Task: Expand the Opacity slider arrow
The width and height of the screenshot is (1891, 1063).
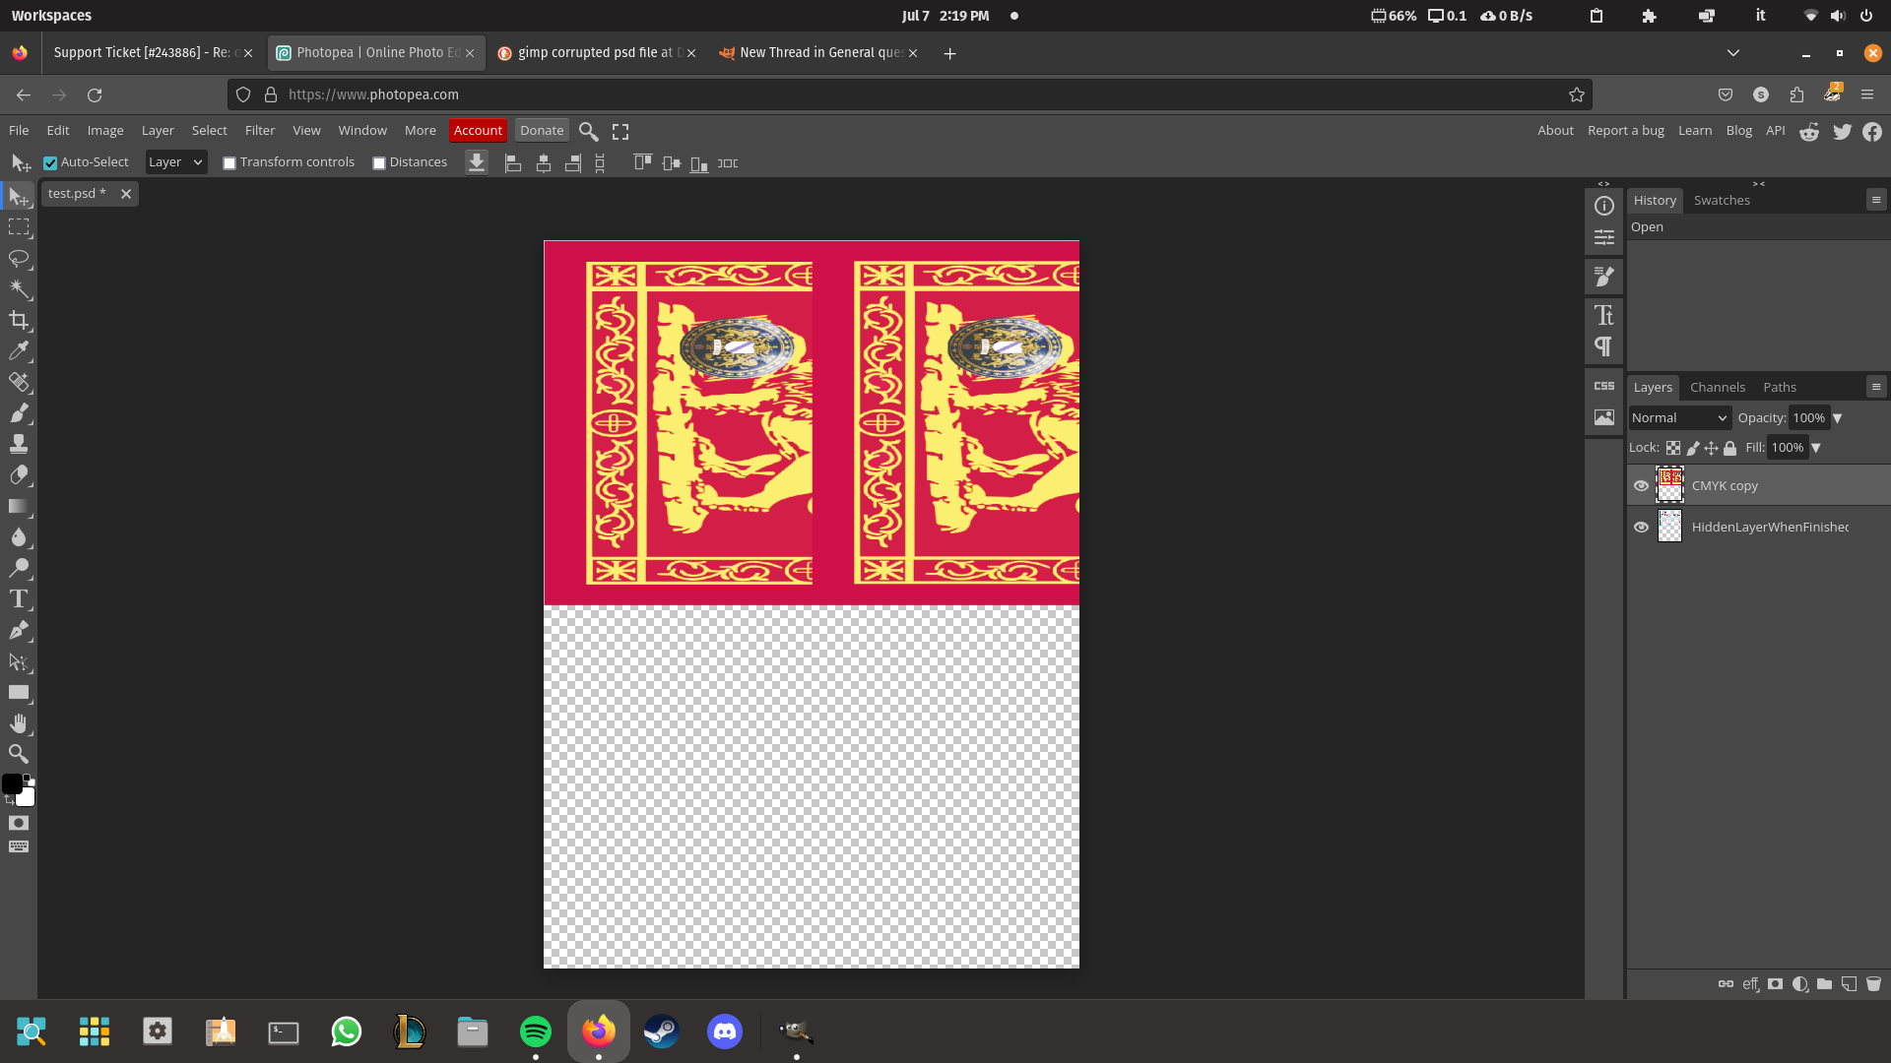Action: click(x=1837, y=418)
